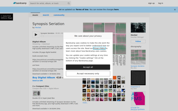Open the Synopsis Seriation discography thumbnail
This screenshot has width=178, height=111.
click(x=138, y=57)
